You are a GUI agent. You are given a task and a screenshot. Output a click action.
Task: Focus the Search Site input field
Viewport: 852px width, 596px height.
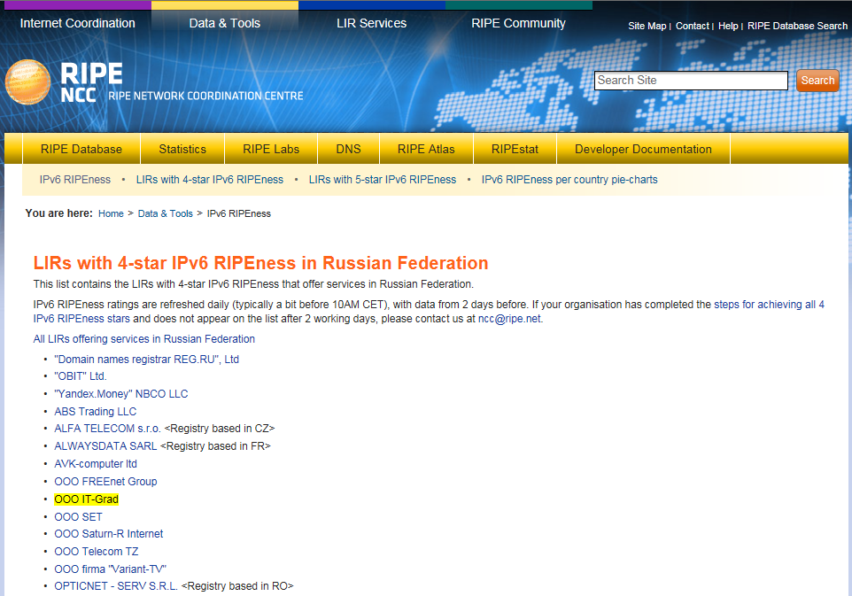691,81
